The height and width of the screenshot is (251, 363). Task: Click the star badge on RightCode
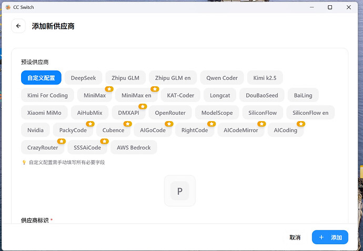coord(211,124)
